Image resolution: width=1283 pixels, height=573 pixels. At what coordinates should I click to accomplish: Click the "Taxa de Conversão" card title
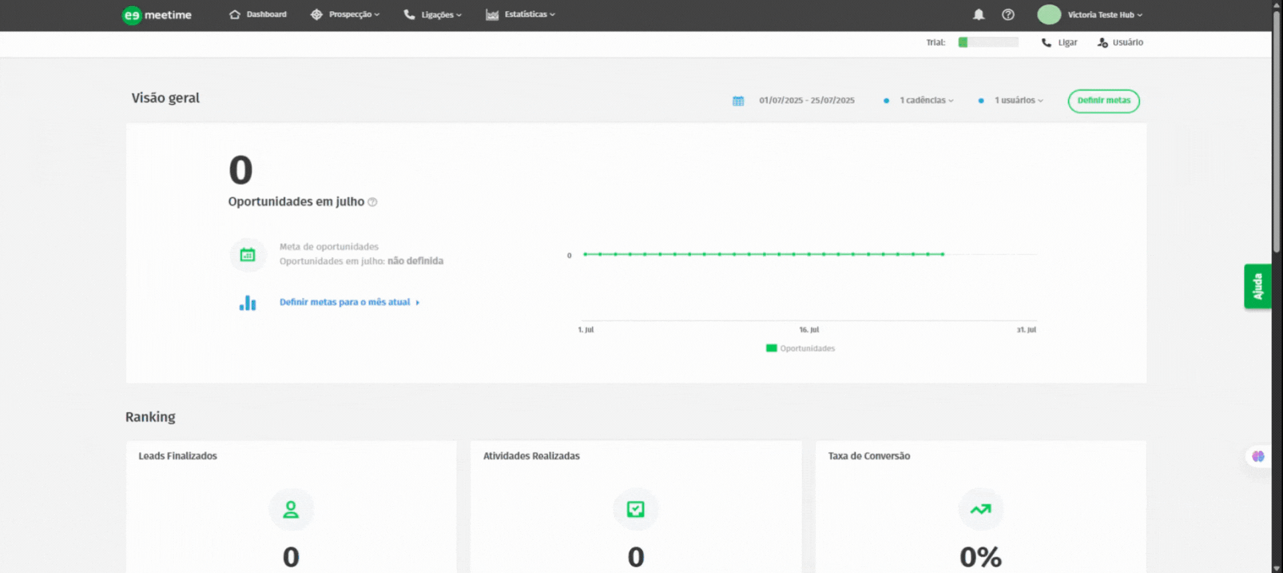[869, 455]
